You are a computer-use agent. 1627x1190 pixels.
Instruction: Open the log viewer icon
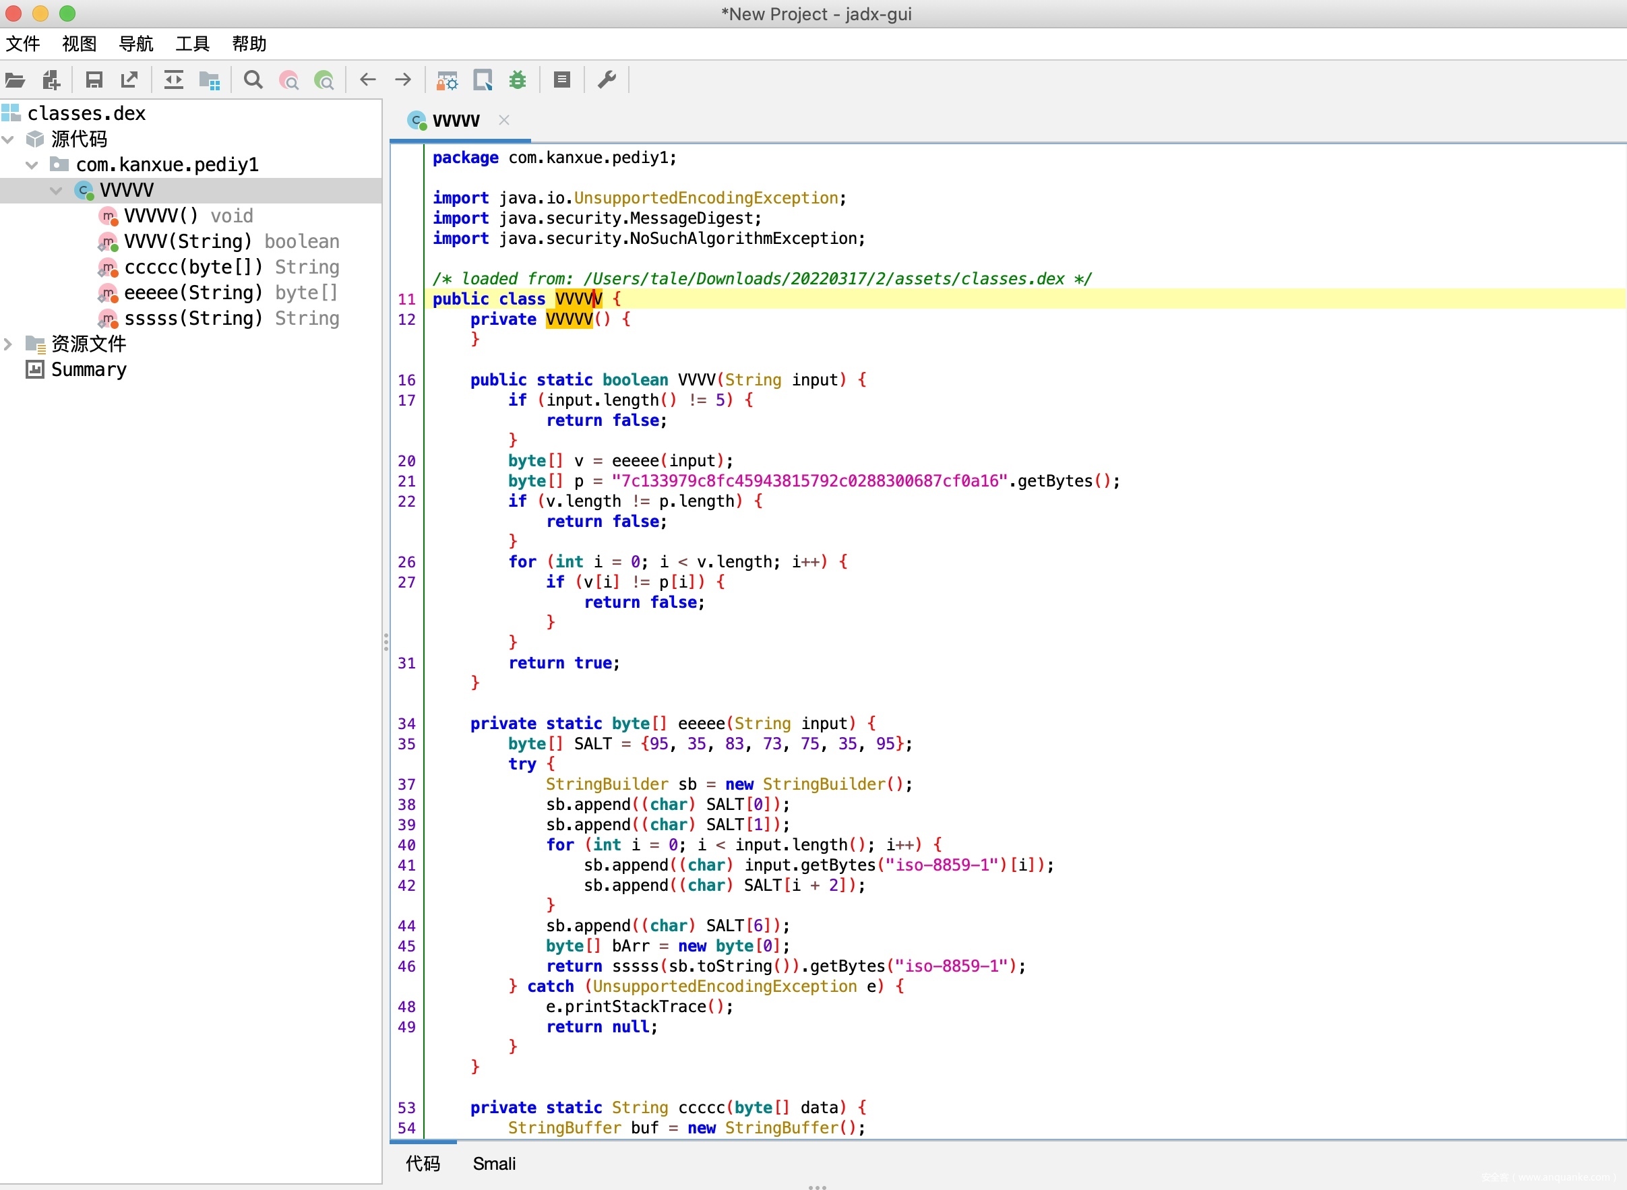[x=562, y=80]
